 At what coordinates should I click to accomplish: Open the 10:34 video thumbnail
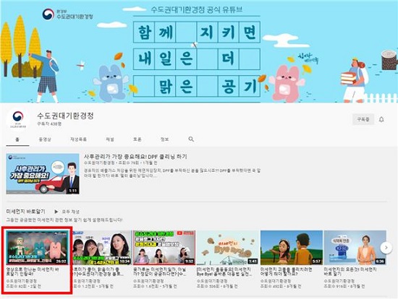[102, 248]
